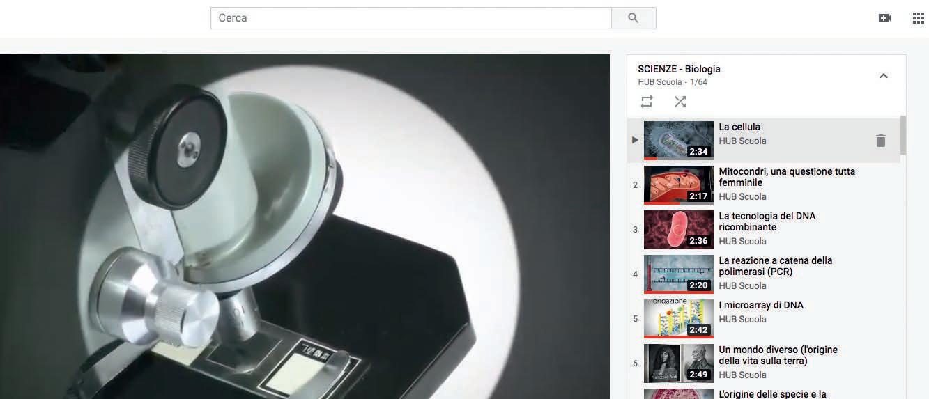Viewport: 929px width, 399px height.
Task: Select 'La tecnologia del DNA ricombinante' title
Action: (767, 221)
